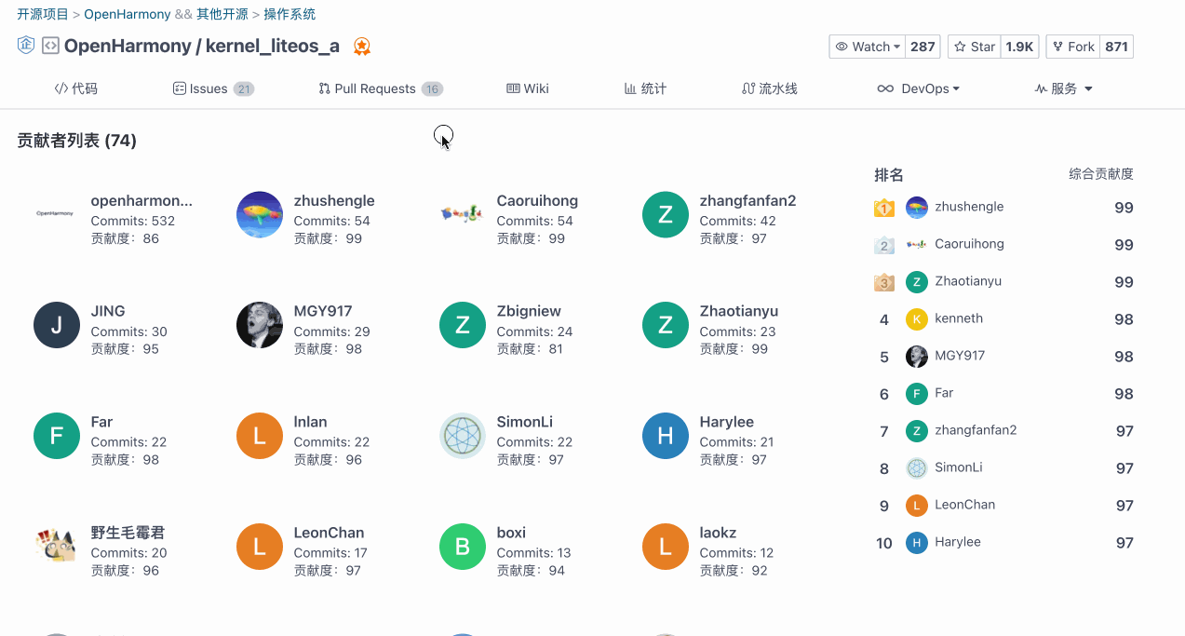Image resolution: width=1185 pixels, height=636 pixels.
Task: Click the gold first-place medal icon
Action: 884,208
